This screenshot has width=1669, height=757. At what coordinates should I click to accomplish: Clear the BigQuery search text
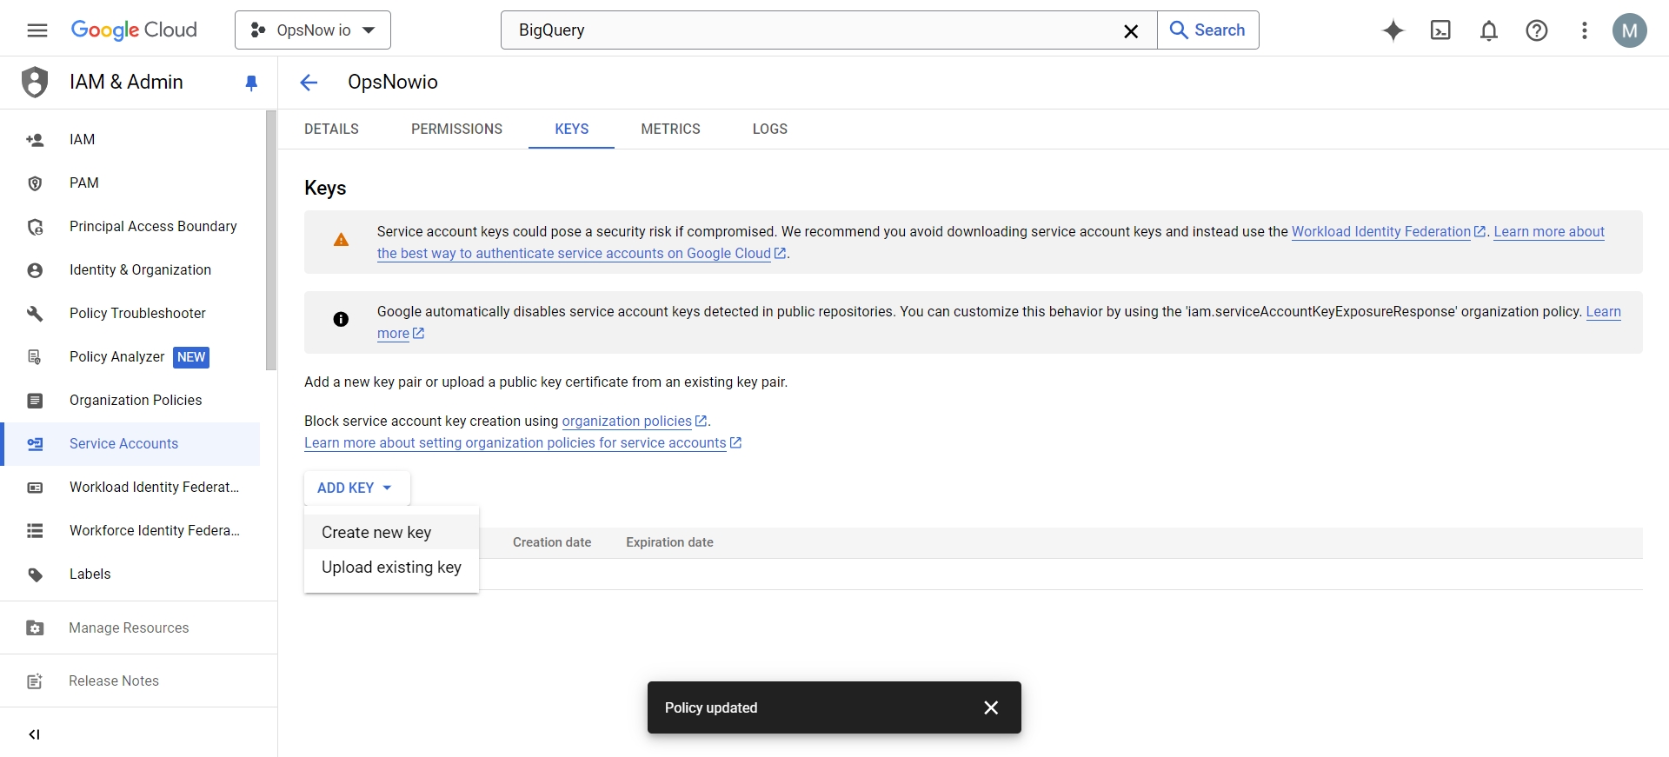click(x=1130, y=31)
